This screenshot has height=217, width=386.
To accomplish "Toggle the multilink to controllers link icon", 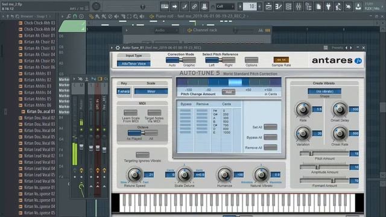I will click(x=194, y=7).
